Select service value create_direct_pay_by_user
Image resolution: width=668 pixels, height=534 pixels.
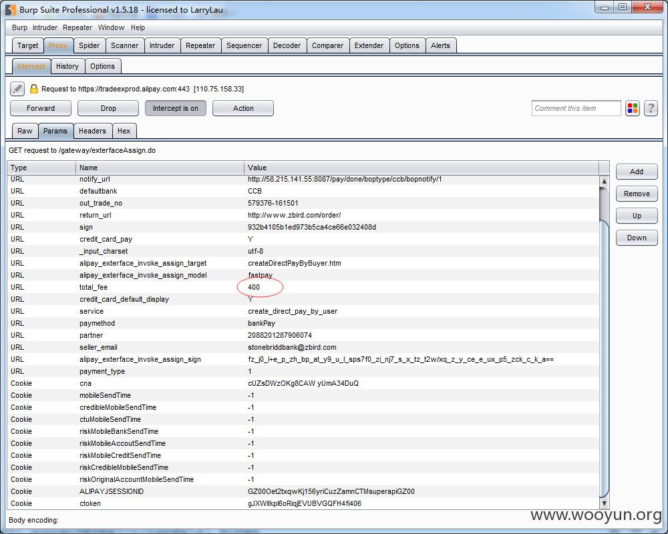click(x=293, y=311)
